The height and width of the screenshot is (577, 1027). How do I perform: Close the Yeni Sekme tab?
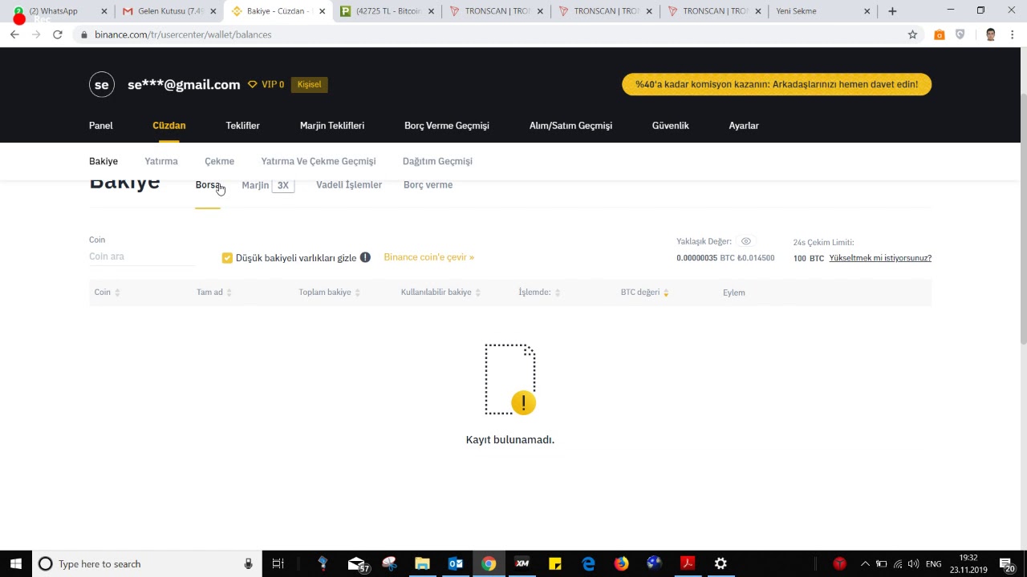click(867, 11)
